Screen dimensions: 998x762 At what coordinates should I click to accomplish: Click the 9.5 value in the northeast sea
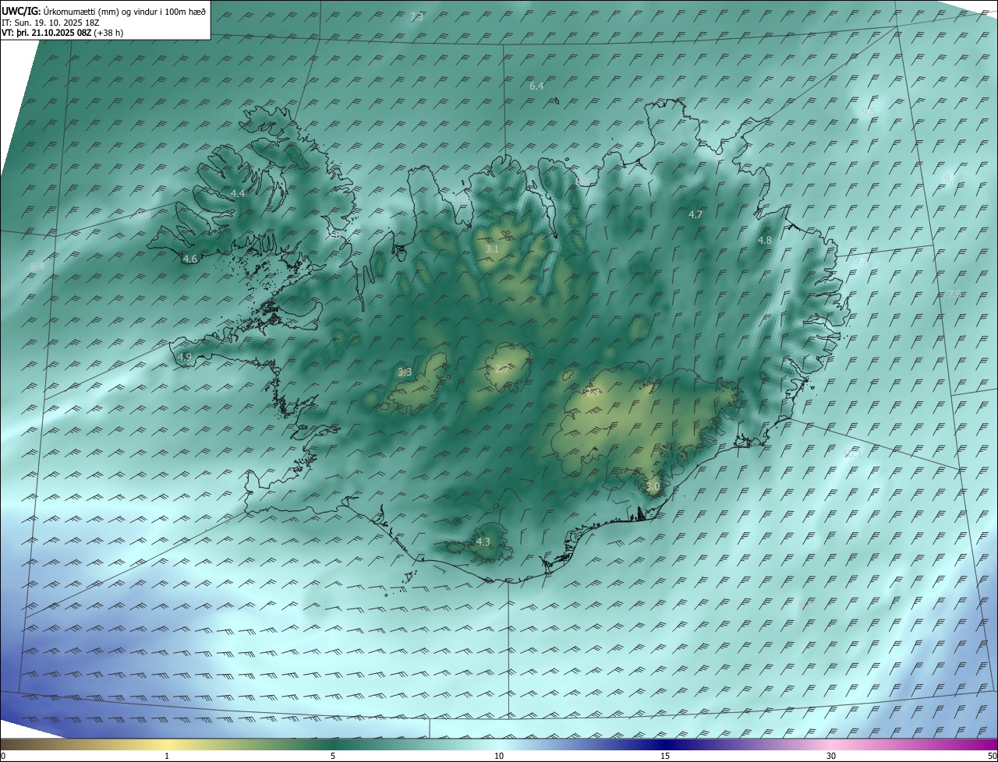pyautogui.click(x=868, y=111)
